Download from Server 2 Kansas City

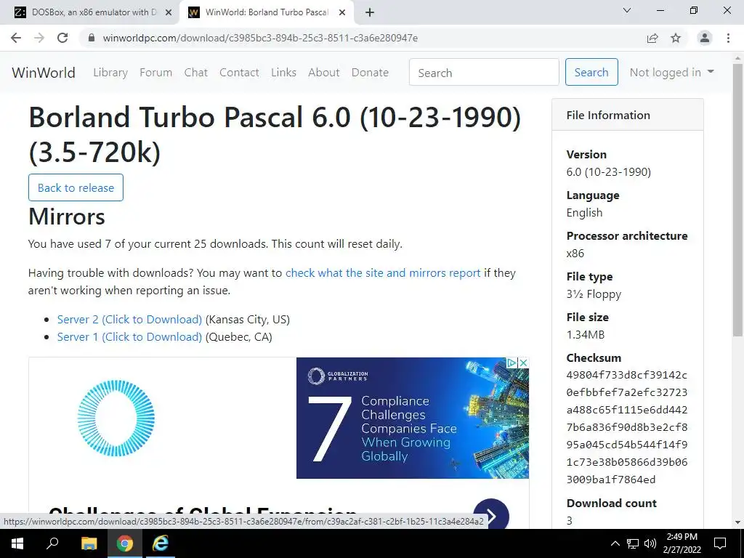129,320
